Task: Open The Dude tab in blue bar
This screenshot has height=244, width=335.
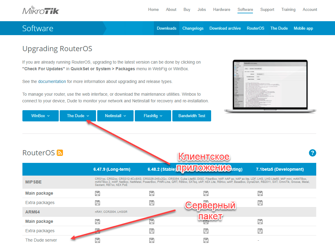Action: pos(279,28)
